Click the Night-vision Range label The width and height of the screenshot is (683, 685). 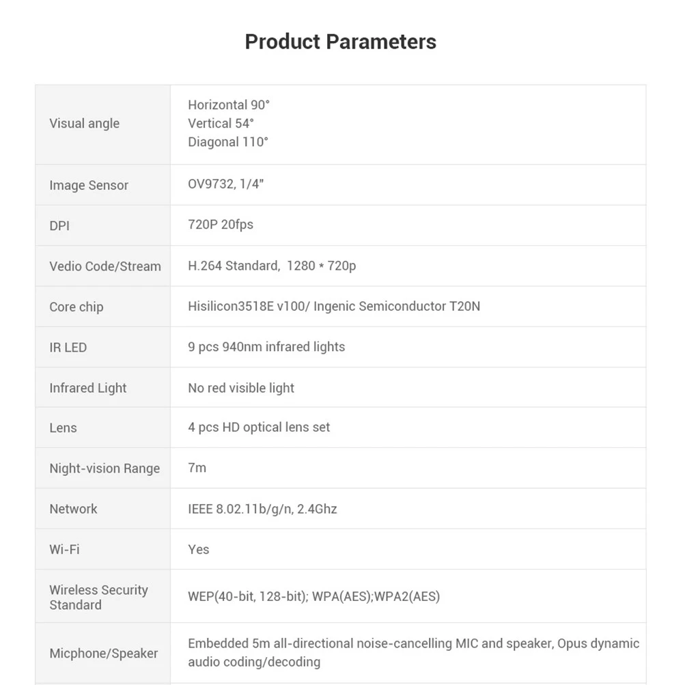(x=104, y=469)
